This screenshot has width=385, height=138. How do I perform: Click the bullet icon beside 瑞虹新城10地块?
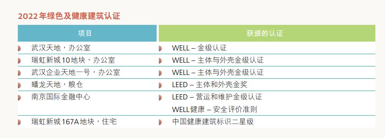pos(19,60)
